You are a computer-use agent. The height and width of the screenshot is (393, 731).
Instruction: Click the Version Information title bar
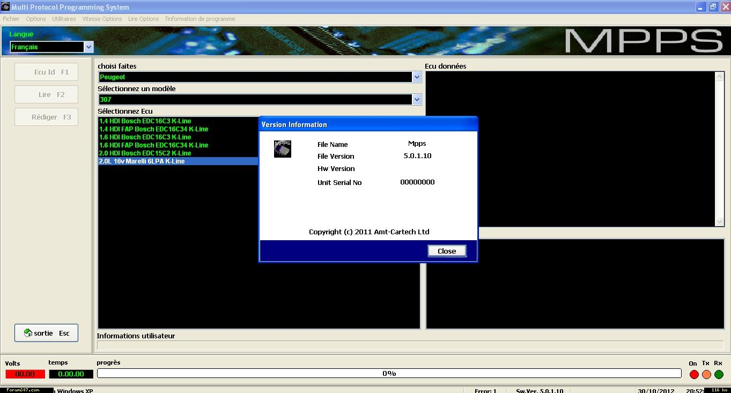pos(368,124)
